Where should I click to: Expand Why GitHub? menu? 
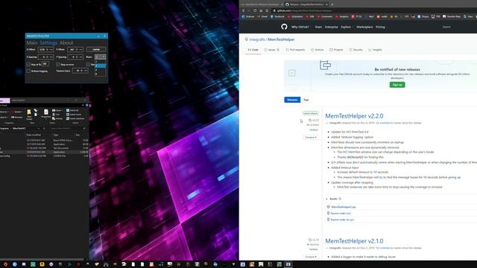300,27
